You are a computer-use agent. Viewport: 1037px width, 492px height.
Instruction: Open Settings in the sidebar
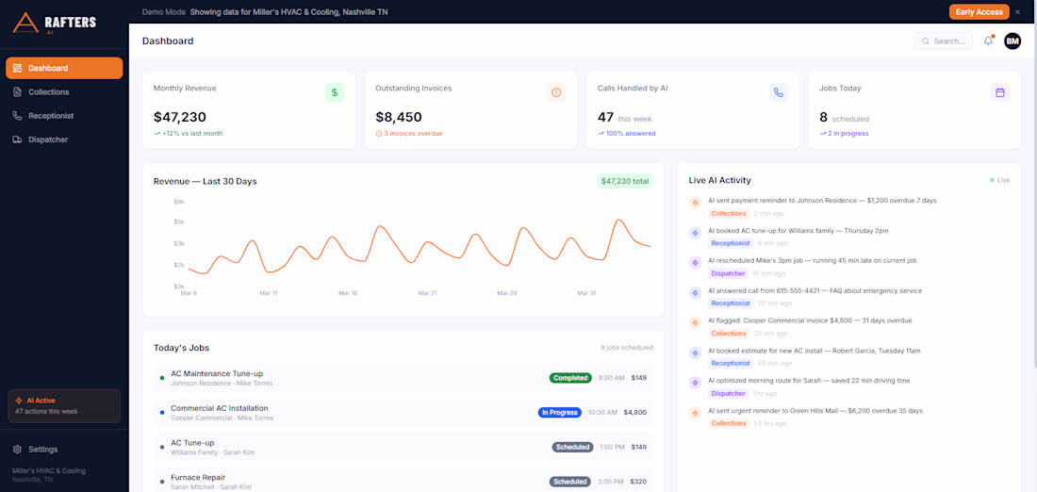pos(64,449)
